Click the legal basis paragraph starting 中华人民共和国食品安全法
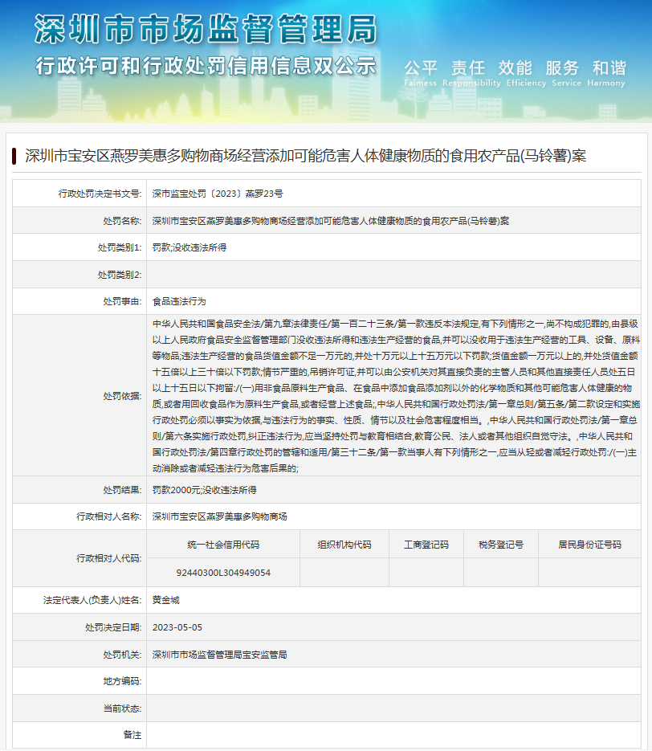 pyautogui.click(x=396, y=396)
